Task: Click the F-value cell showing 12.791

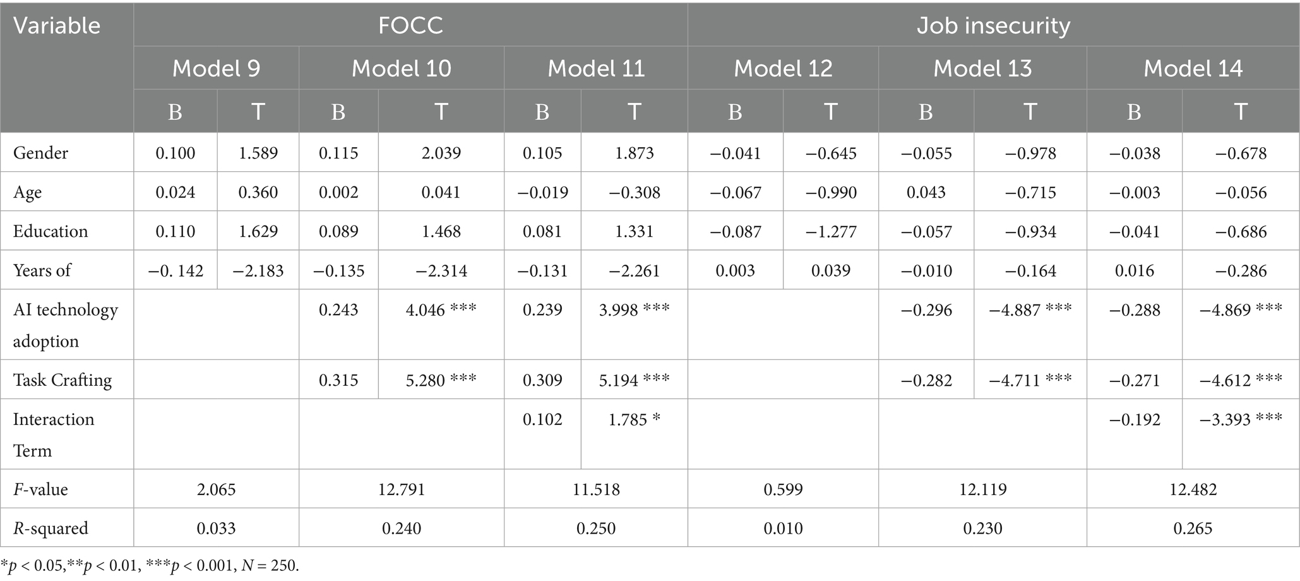Action: 402,489
